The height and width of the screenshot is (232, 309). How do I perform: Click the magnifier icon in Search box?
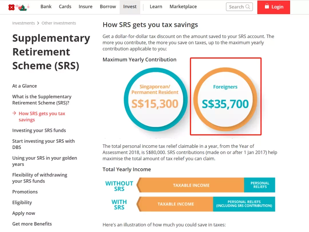(248, 7)
